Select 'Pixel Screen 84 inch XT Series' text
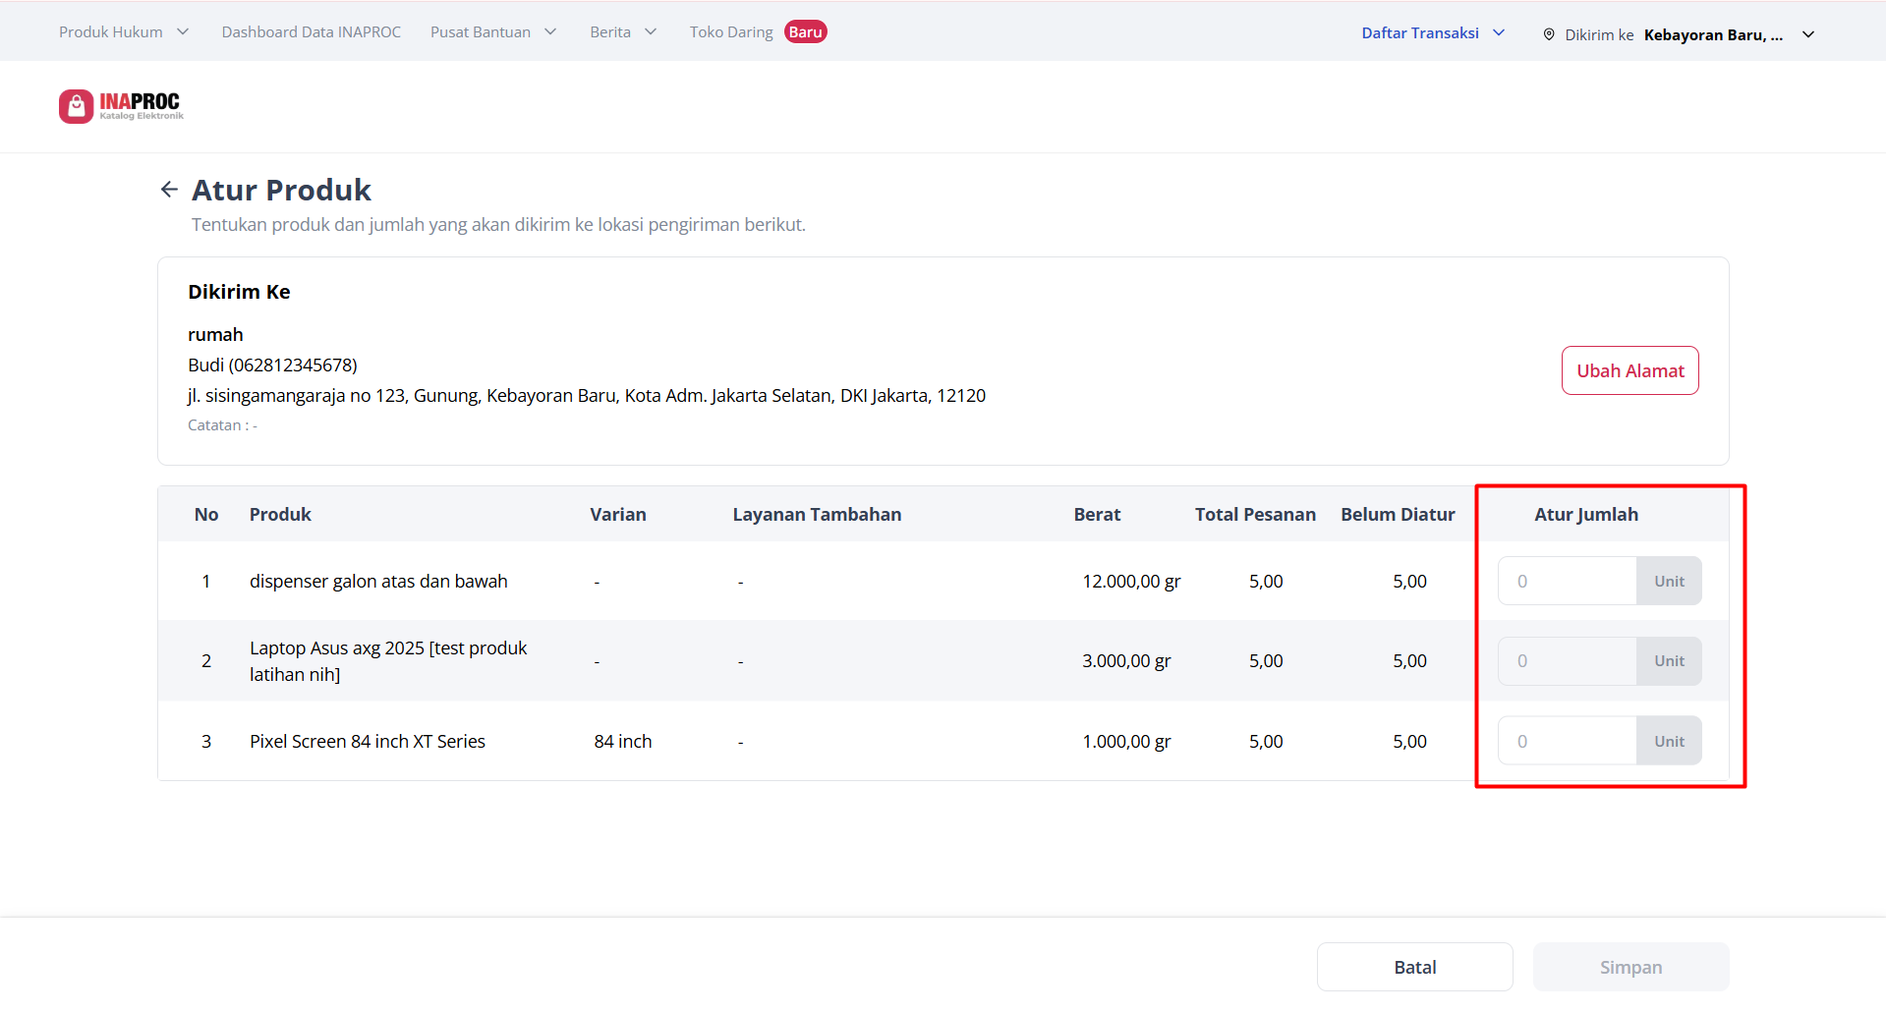This screenshot has width=1886, height=1013. tap(368, 741)
